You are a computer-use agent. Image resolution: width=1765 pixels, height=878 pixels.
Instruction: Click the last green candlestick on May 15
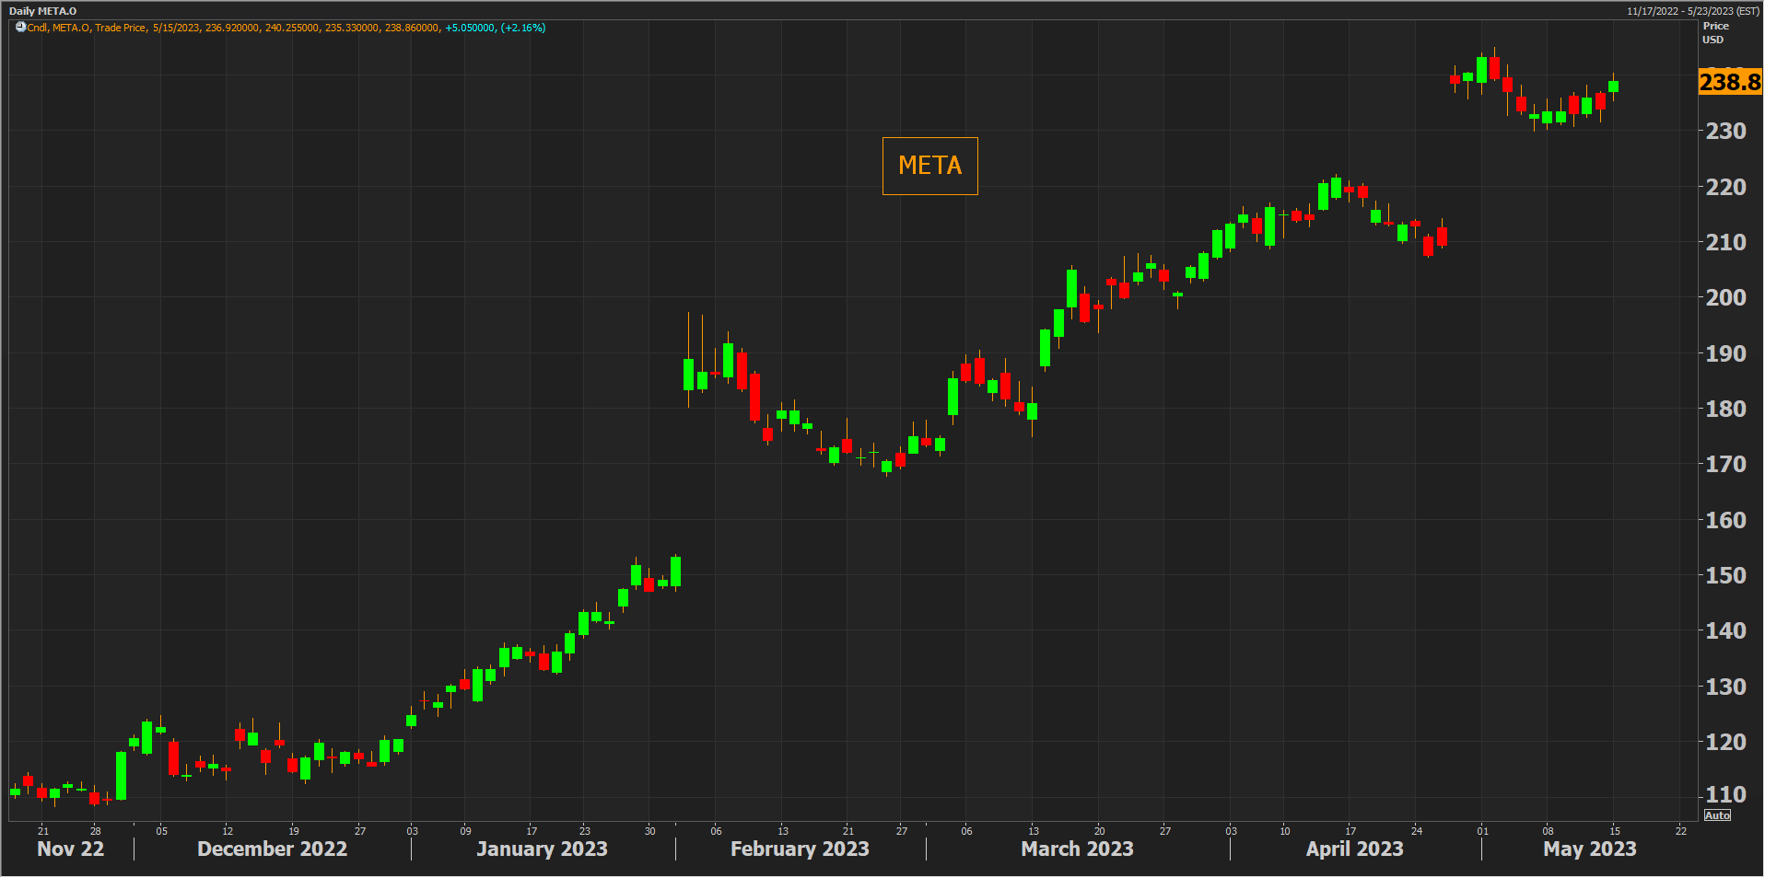(1613, 87)
